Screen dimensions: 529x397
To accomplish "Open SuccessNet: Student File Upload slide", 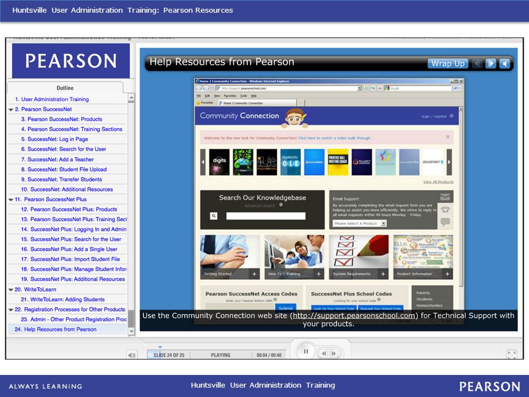I will tap(64, 169).
